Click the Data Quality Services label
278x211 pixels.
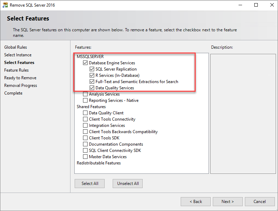pos(115,88)
